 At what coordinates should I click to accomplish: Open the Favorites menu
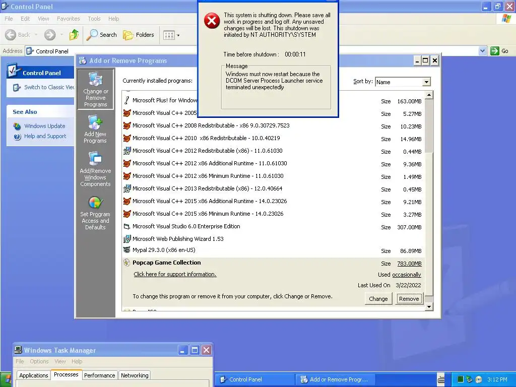click(68, 19)
